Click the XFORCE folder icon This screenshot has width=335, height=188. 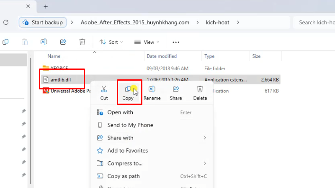click(46, 68)
